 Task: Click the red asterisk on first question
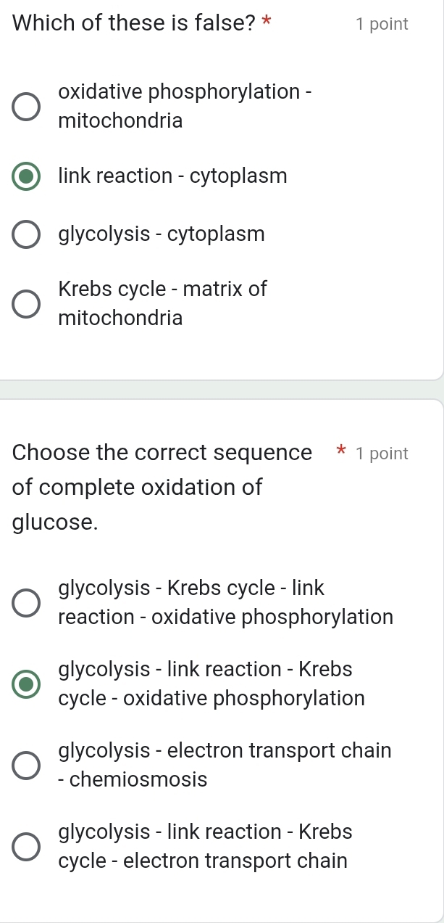point(267,22)
